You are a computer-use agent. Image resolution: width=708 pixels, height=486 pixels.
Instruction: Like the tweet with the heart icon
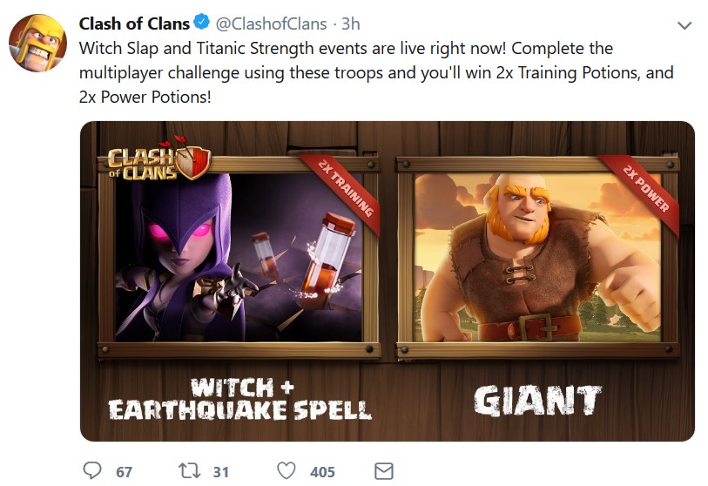tap(287, 470)
